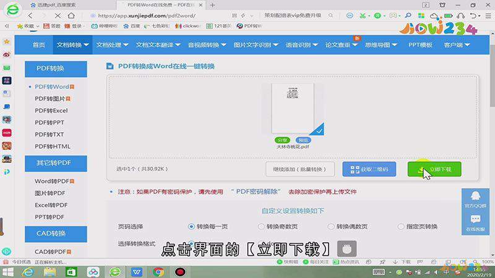Open the 百度 bookmark
The height and width of the screenshot is (278, 495).
pos(132,26)
